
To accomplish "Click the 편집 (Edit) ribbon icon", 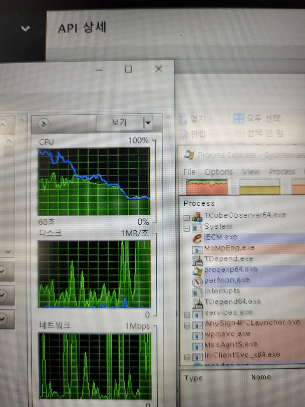I will pos(183,135).
